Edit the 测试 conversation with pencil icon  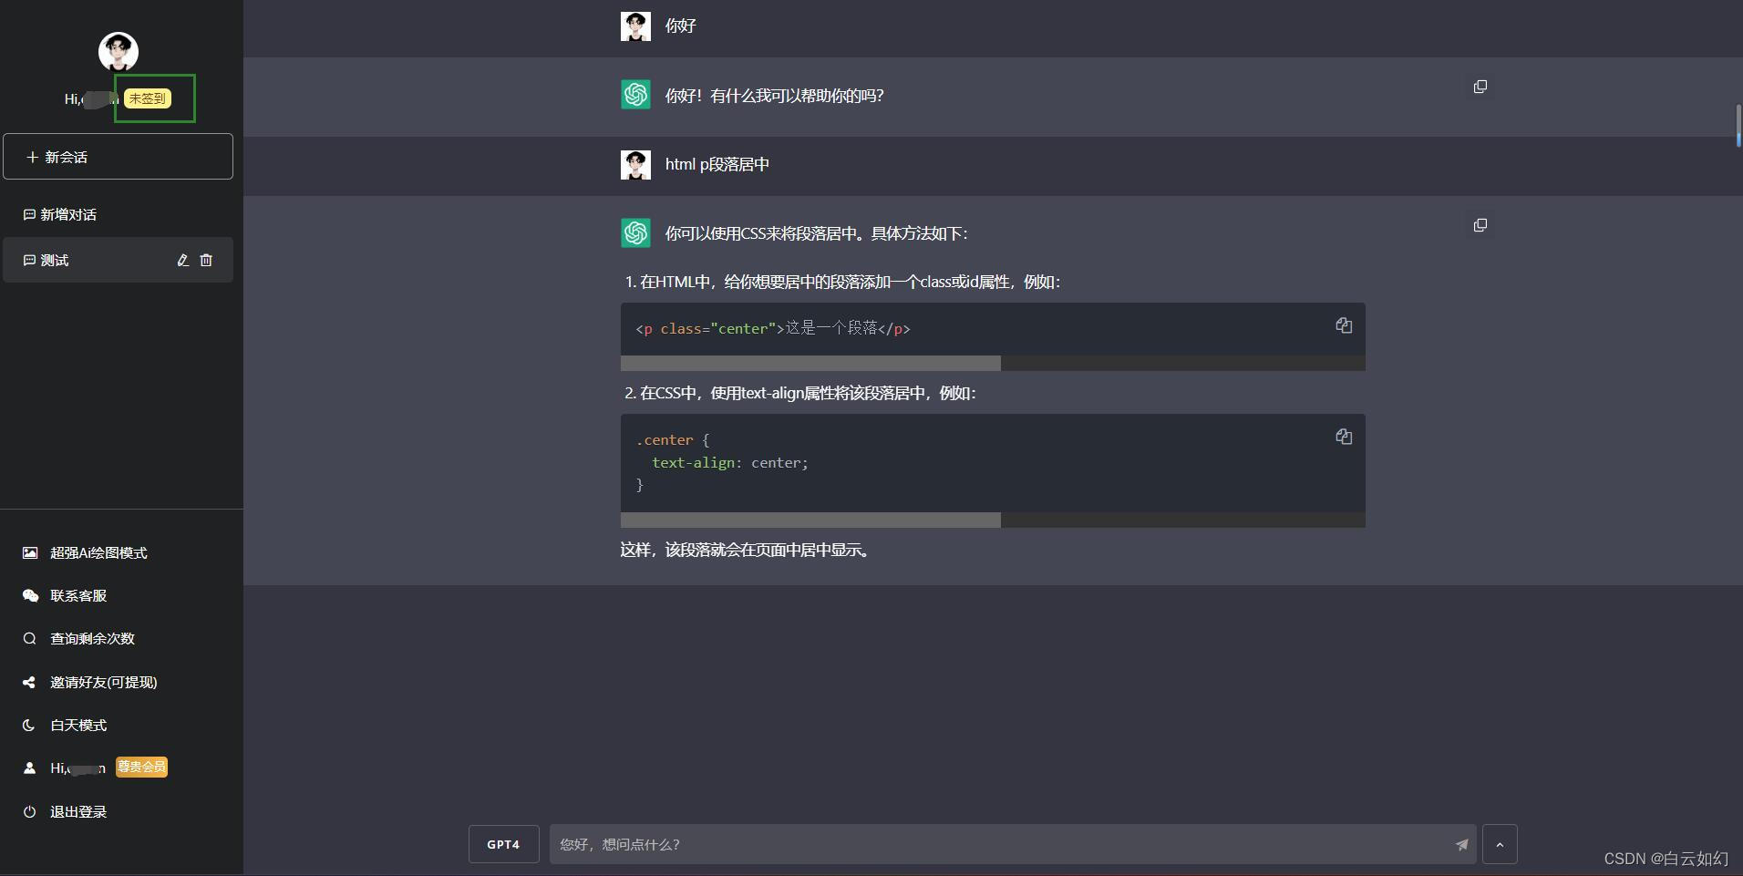click(182, 260)
